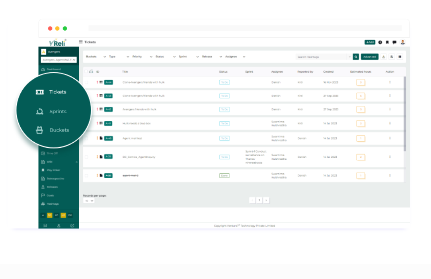The image size is (431, 279).
Task: Switch to grid view using the grid icon
Action: [400, 56]
